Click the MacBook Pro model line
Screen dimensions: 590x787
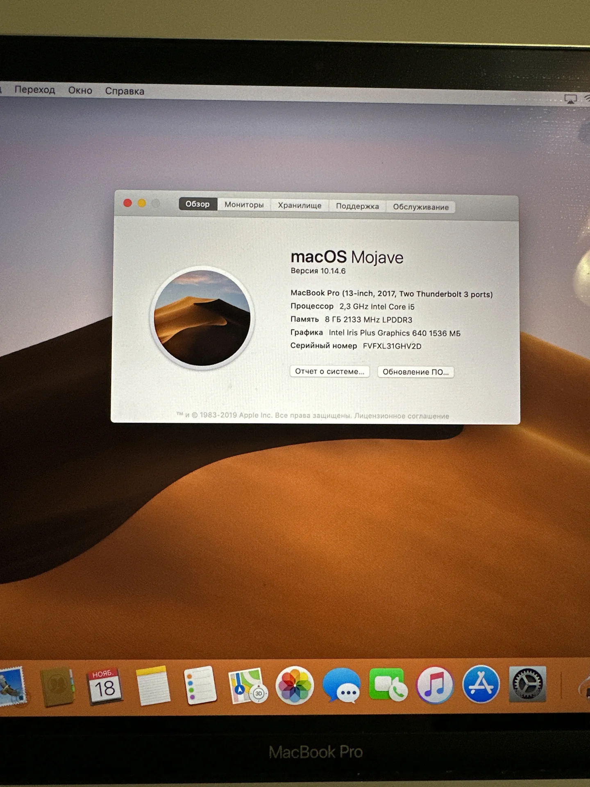pos(392,294)
